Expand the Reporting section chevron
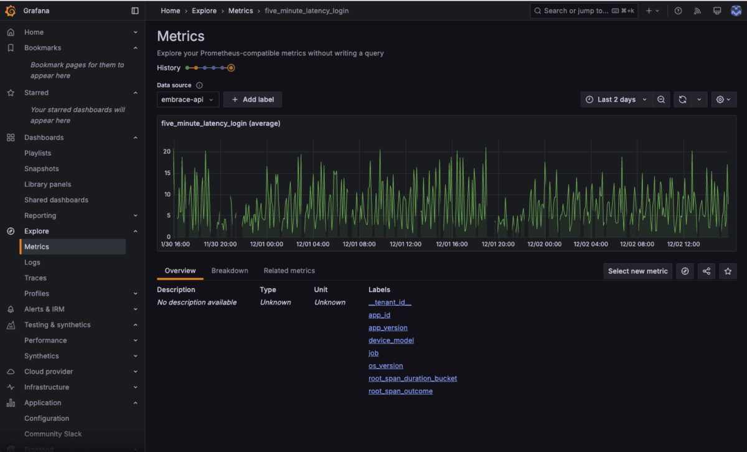Image resolution: width=747 pixels, height=452 pixels. (136, 215)
